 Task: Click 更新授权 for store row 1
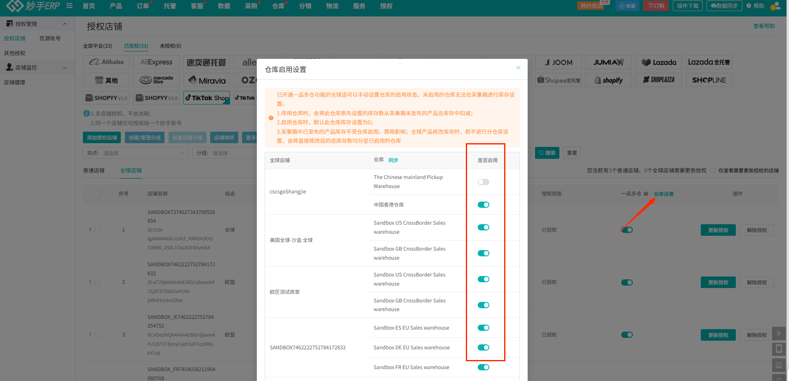[718, 230]
